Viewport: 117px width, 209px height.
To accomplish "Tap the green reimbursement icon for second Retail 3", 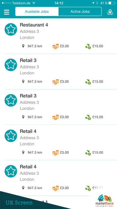I will click(x=88, y=117).
